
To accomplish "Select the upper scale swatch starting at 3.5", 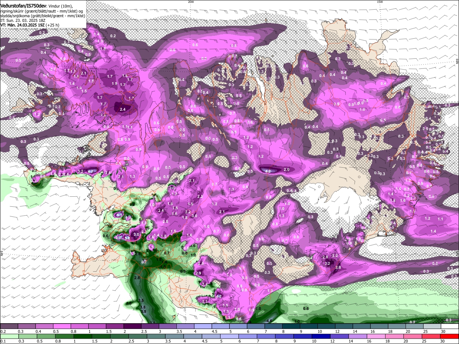I will [185, 326].
